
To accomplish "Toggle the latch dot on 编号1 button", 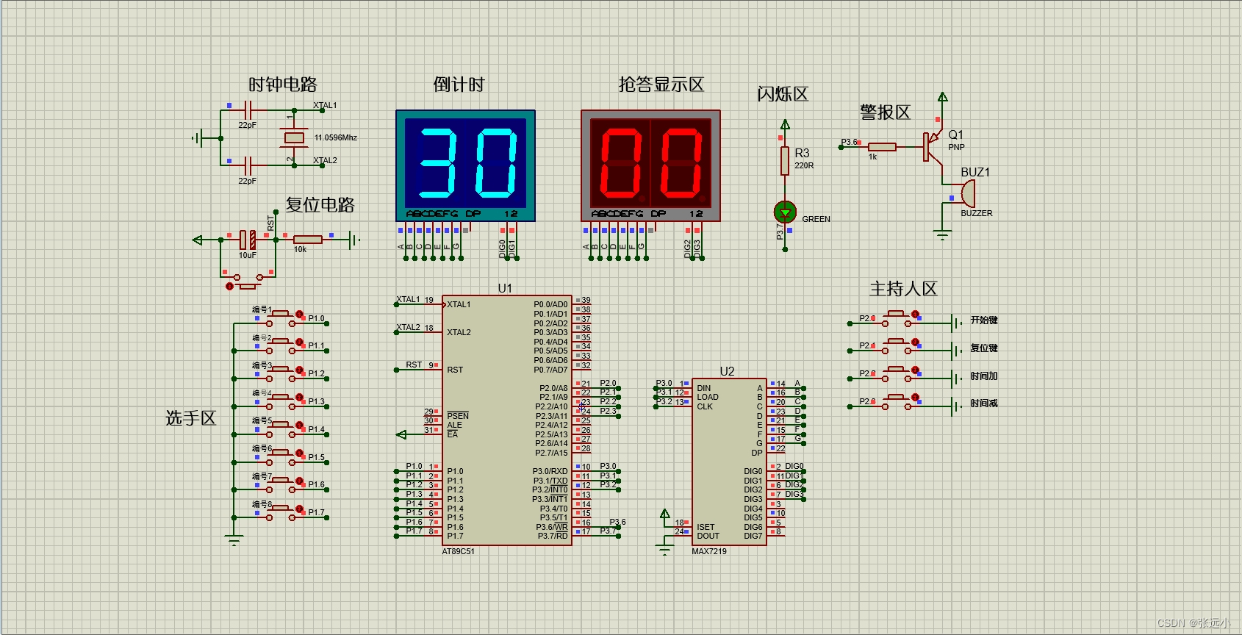I will [x=300, y=315].
